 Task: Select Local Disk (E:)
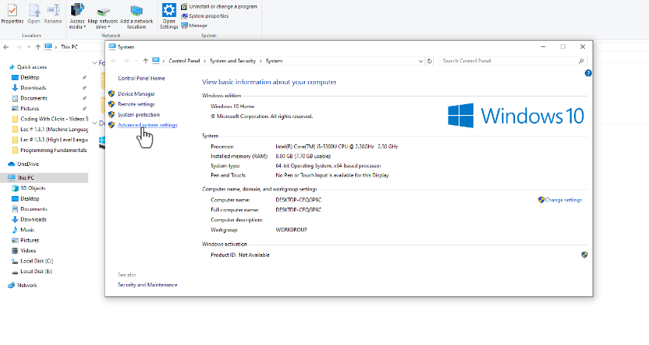(36, 272)
